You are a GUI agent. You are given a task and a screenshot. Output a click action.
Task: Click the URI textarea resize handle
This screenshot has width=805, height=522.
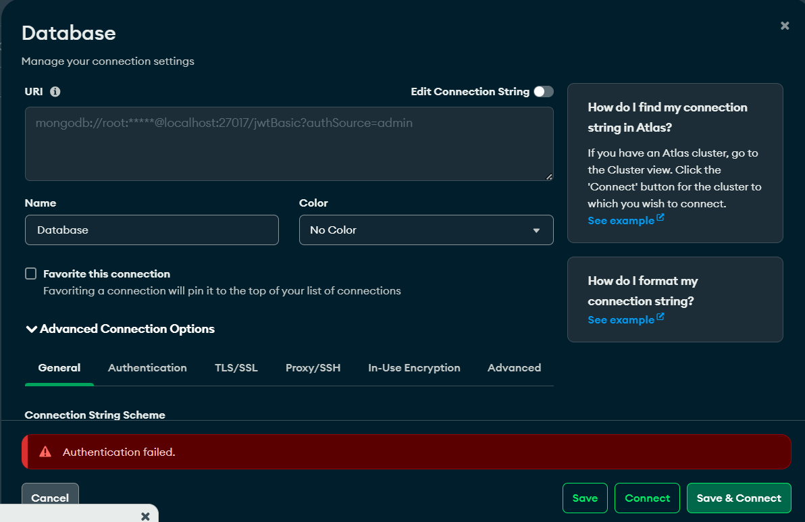tap(548, 176)
